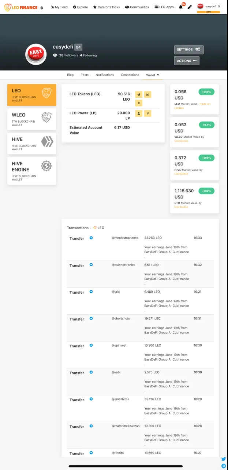Click the arrow icon on @shortshots transfer
The image size is (228, 470).
[91, 318]
